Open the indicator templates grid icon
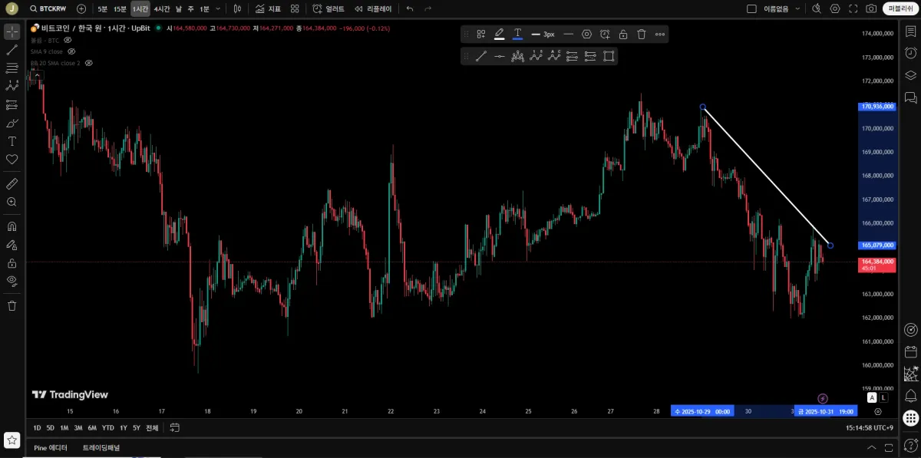The height and width of the screenshot is (458, 921). click(x=295, y=8)
